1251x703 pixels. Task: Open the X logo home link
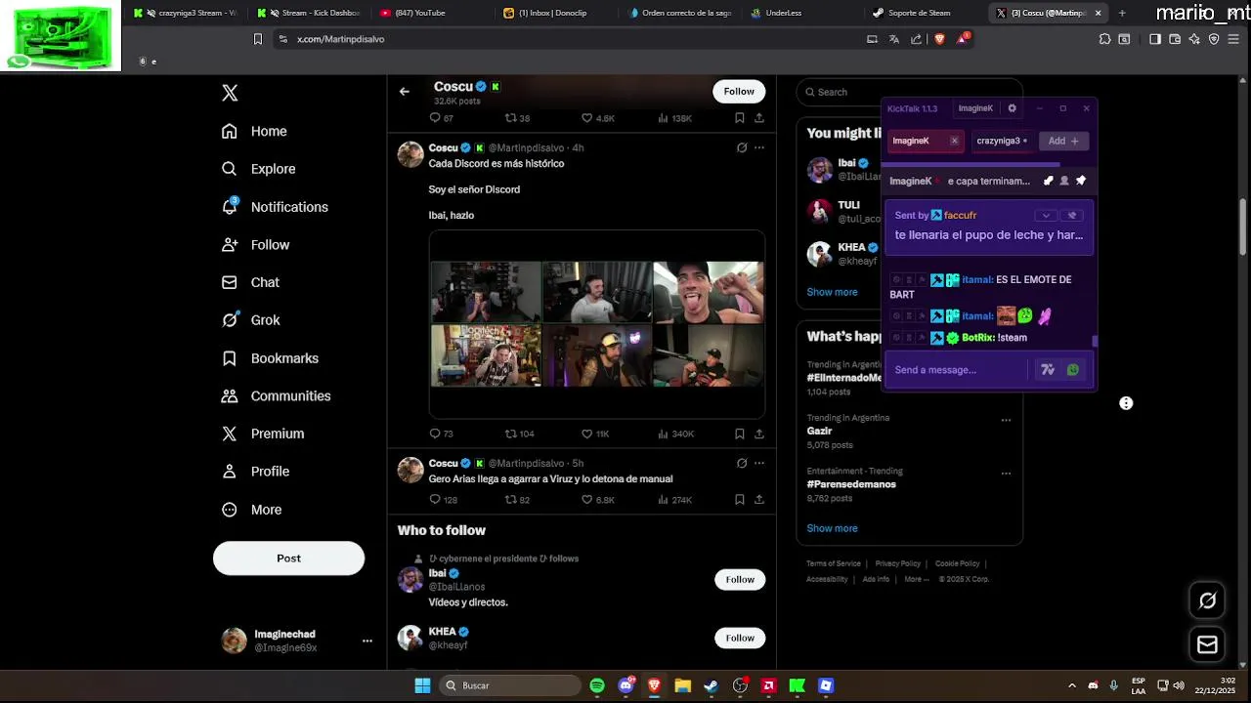tap(230, 93)
